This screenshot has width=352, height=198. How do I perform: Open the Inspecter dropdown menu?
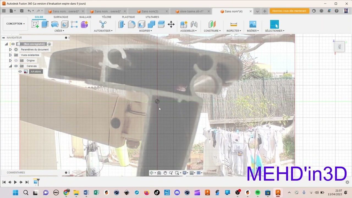pyautogui.click(x=234, y=31)
